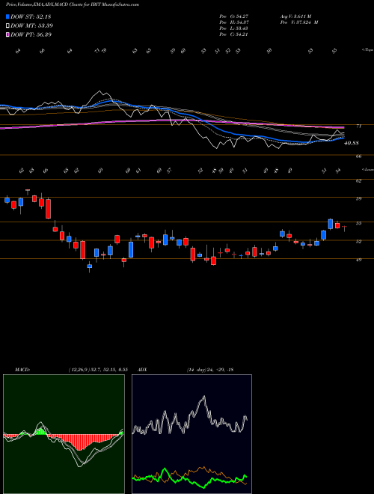Click the 71 price axis label
The height and width of the screenshot is (494, 374).
point(358,126)
